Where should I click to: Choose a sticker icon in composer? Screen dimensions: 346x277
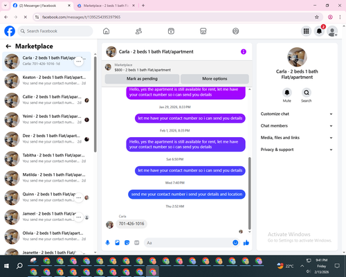click(x=127, y=242)
